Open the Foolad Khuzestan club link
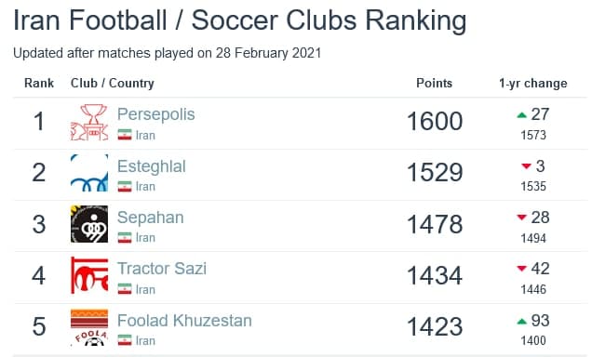Image resolution: width=592 pixels, height=357 pixels. (x=184, y=321)
